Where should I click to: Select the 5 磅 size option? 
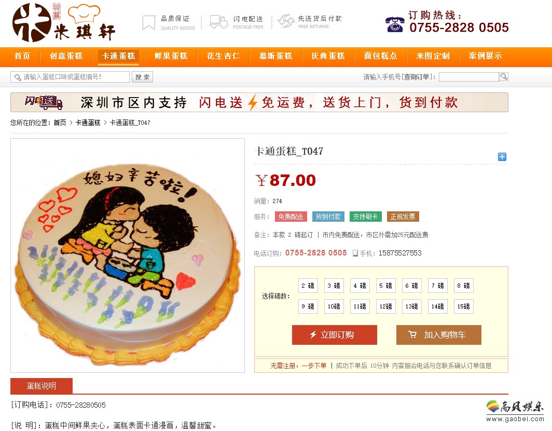[386, 286]
